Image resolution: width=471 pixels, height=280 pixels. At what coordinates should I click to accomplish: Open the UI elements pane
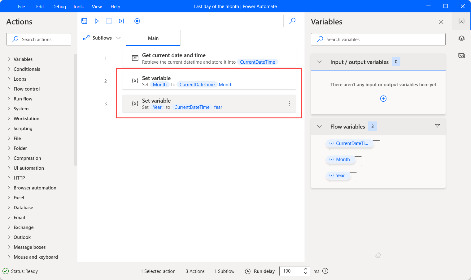(461, 38)
